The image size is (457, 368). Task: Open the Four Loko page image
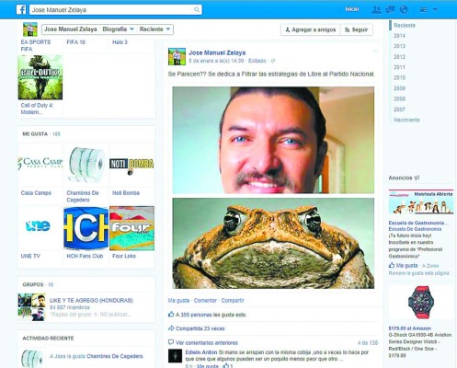tap(131, 228)
